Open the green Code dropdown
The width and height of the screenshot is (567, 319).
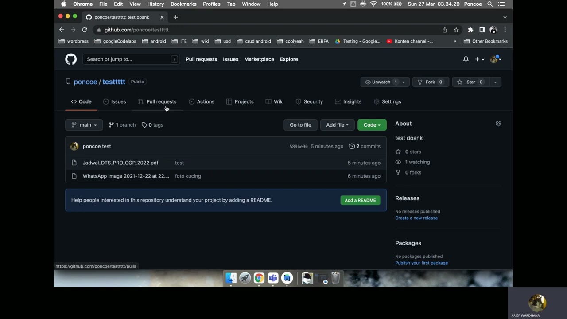372,125
